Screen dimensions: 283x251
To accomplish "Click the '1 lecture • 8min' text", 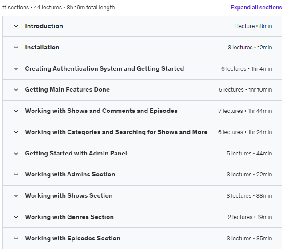I will coord(253,26).
